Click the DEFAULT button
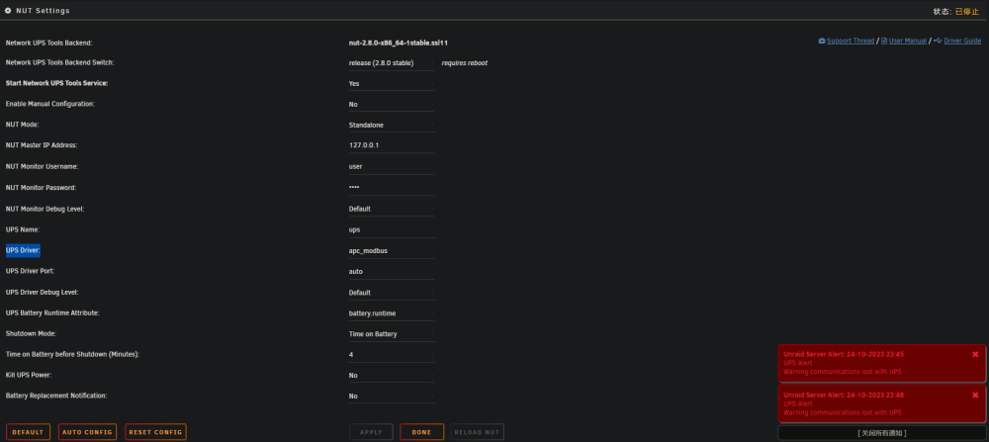 28,432
